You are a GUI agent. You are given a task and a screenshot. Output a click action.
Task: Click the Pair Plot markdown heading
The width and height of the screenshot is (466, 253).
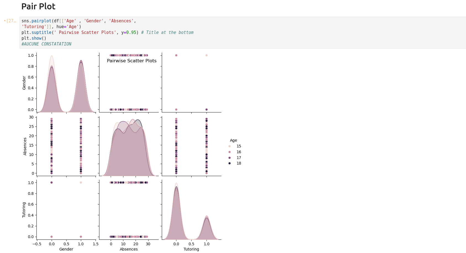38,7
